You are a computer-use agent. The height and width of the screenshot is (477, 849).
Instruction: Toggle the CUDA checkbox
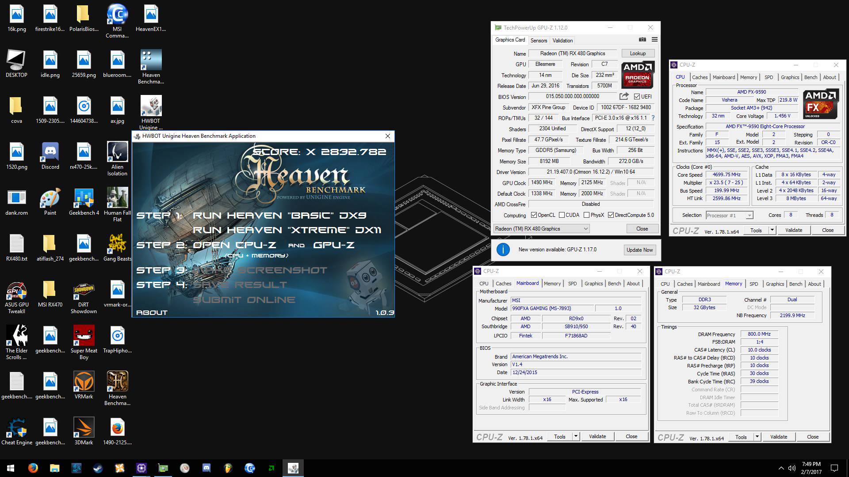(x=562, y=215)
